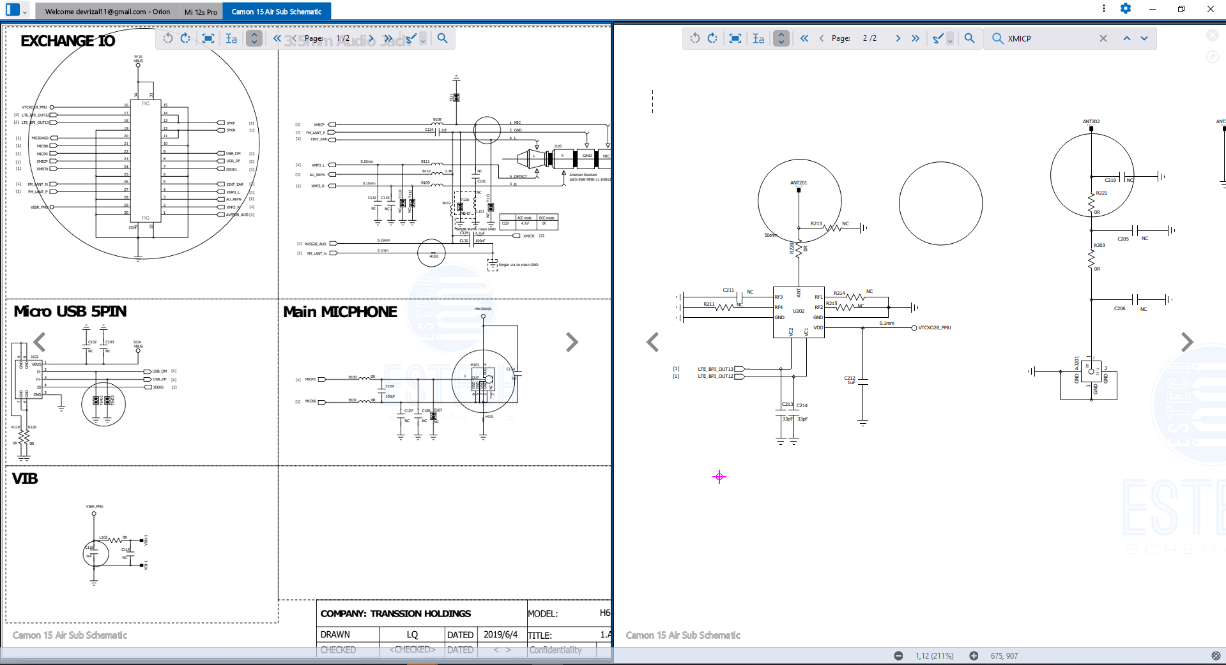This screenshot has width=1226, height=665.
Task: Rotate right pane view counterclockwise
Action: tap(695, 38)
